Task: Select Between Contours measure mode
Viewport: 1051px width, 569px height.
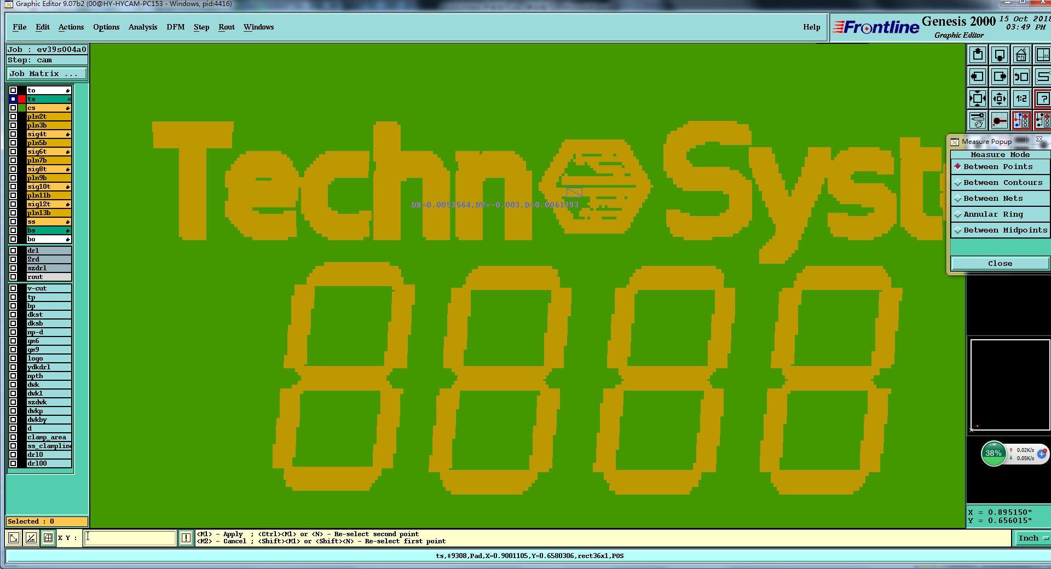Action: coord(1000,183)
